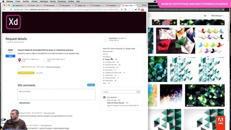Viewport: 231px width, 130px height.
Task: Reload the page with Chrome's refresh icon
Action: [11, 9]
